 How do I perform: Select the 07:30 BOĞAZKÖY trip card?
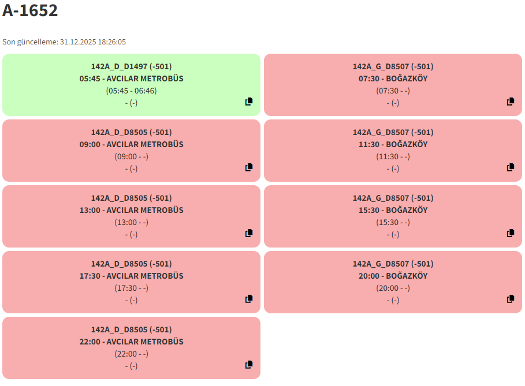tap(393, 78)
